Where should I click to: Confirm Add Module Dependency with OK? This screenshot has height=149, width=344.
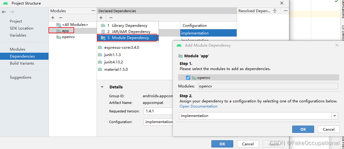pyautogui.click(x=303, y=129)
